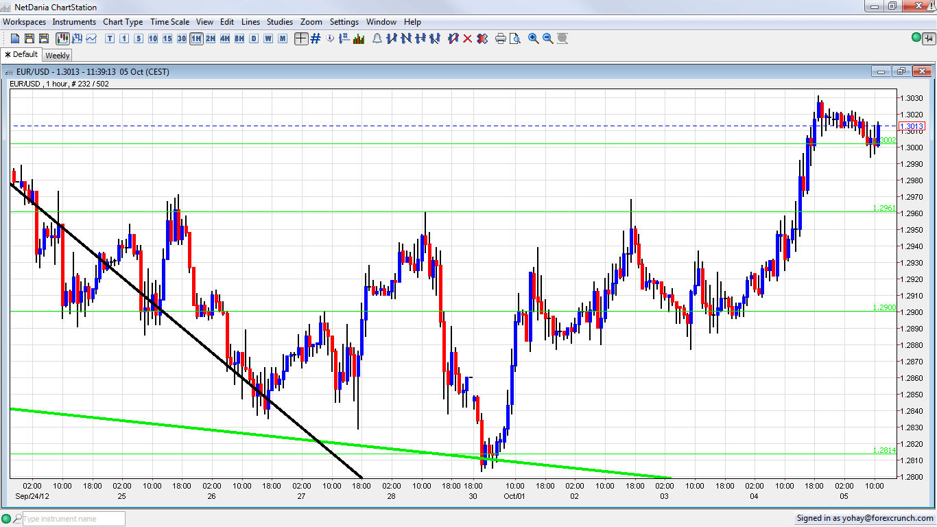Switch to the Weekly workspace tab
This screenshot has width=937, height=527.
(x=58, y=56)
